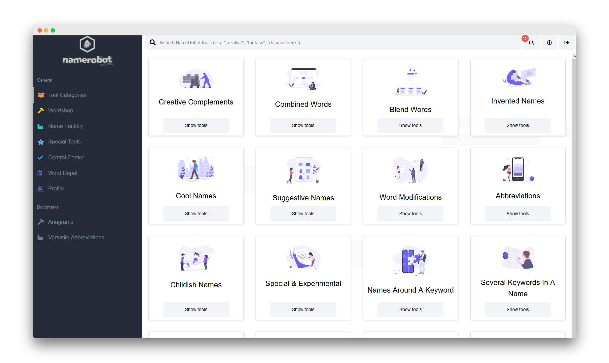Click the help question mark icon
This screenshot has height=363, width=609.
549,43
